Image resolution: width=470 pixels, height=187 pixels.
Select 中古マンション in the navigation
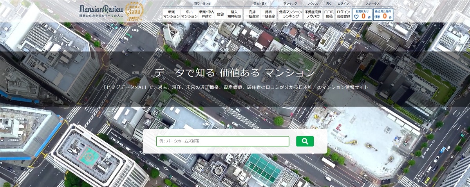point(189,14)
